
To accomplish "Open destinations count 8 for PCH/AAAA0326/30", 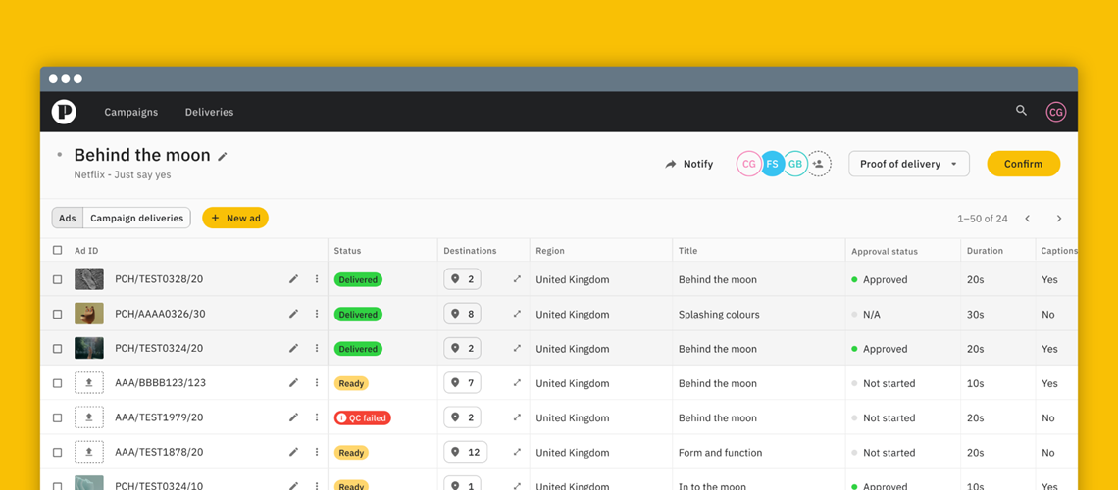I will [462, 314].
